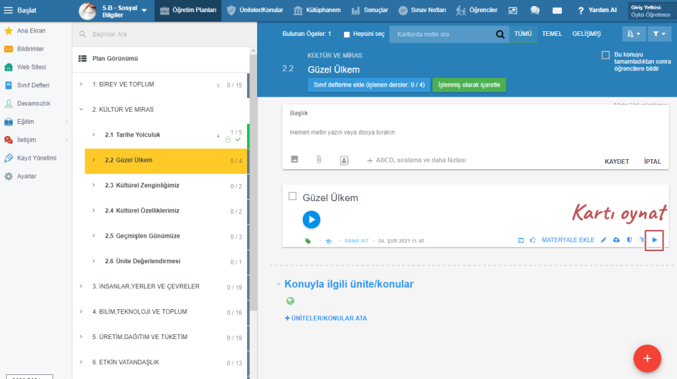The width and height of the screenshot is (677, 379).
Task: Click MATERYALE EKLE link
Action: [568, 240]
